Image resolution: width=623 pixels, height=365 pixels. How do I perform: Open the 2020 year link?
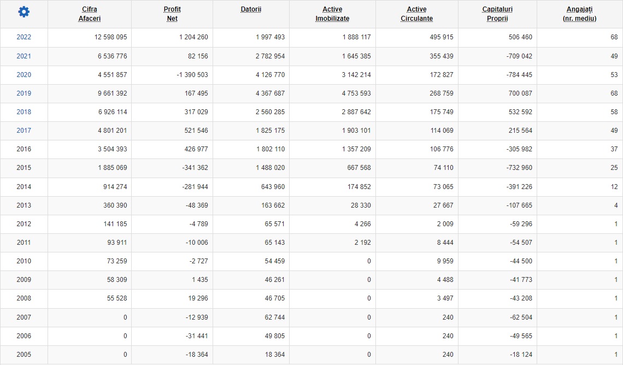pyautogui.click(x=24, y=75)
